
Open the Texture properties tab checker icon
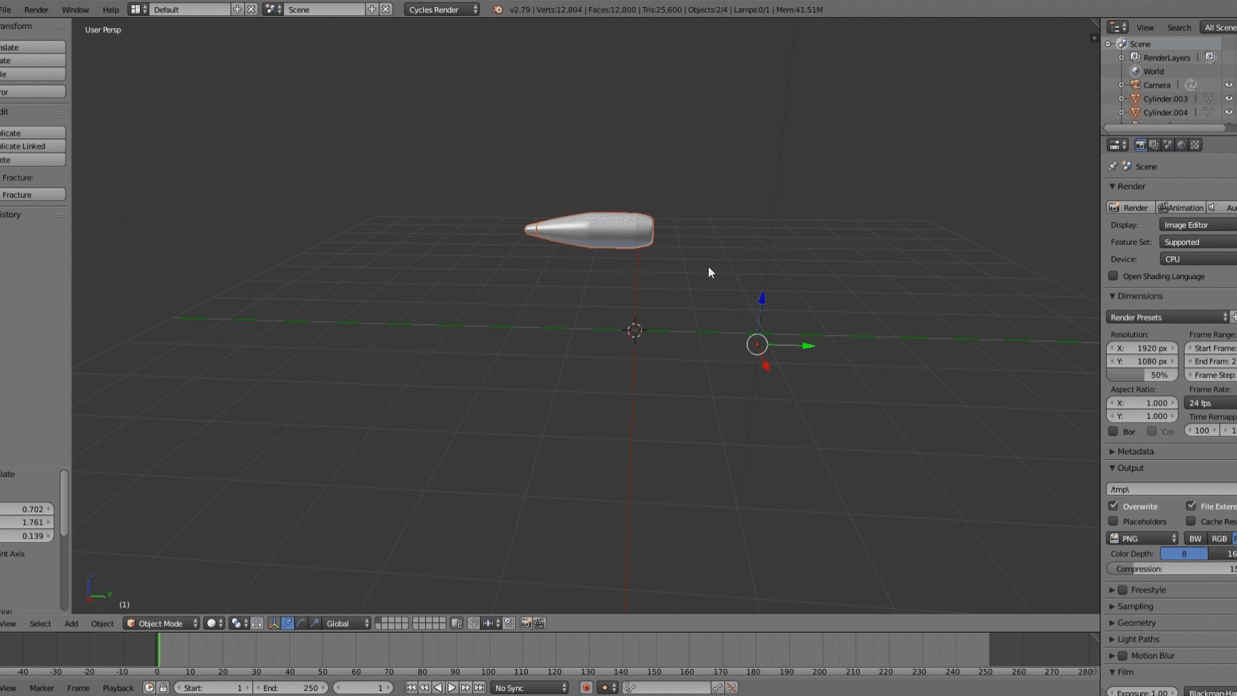[x=1195, y=145]
